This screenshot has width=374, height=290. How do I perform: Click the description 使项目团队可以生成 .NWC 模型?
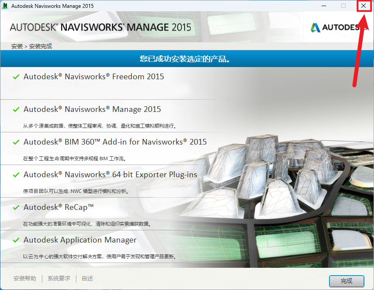76,191
